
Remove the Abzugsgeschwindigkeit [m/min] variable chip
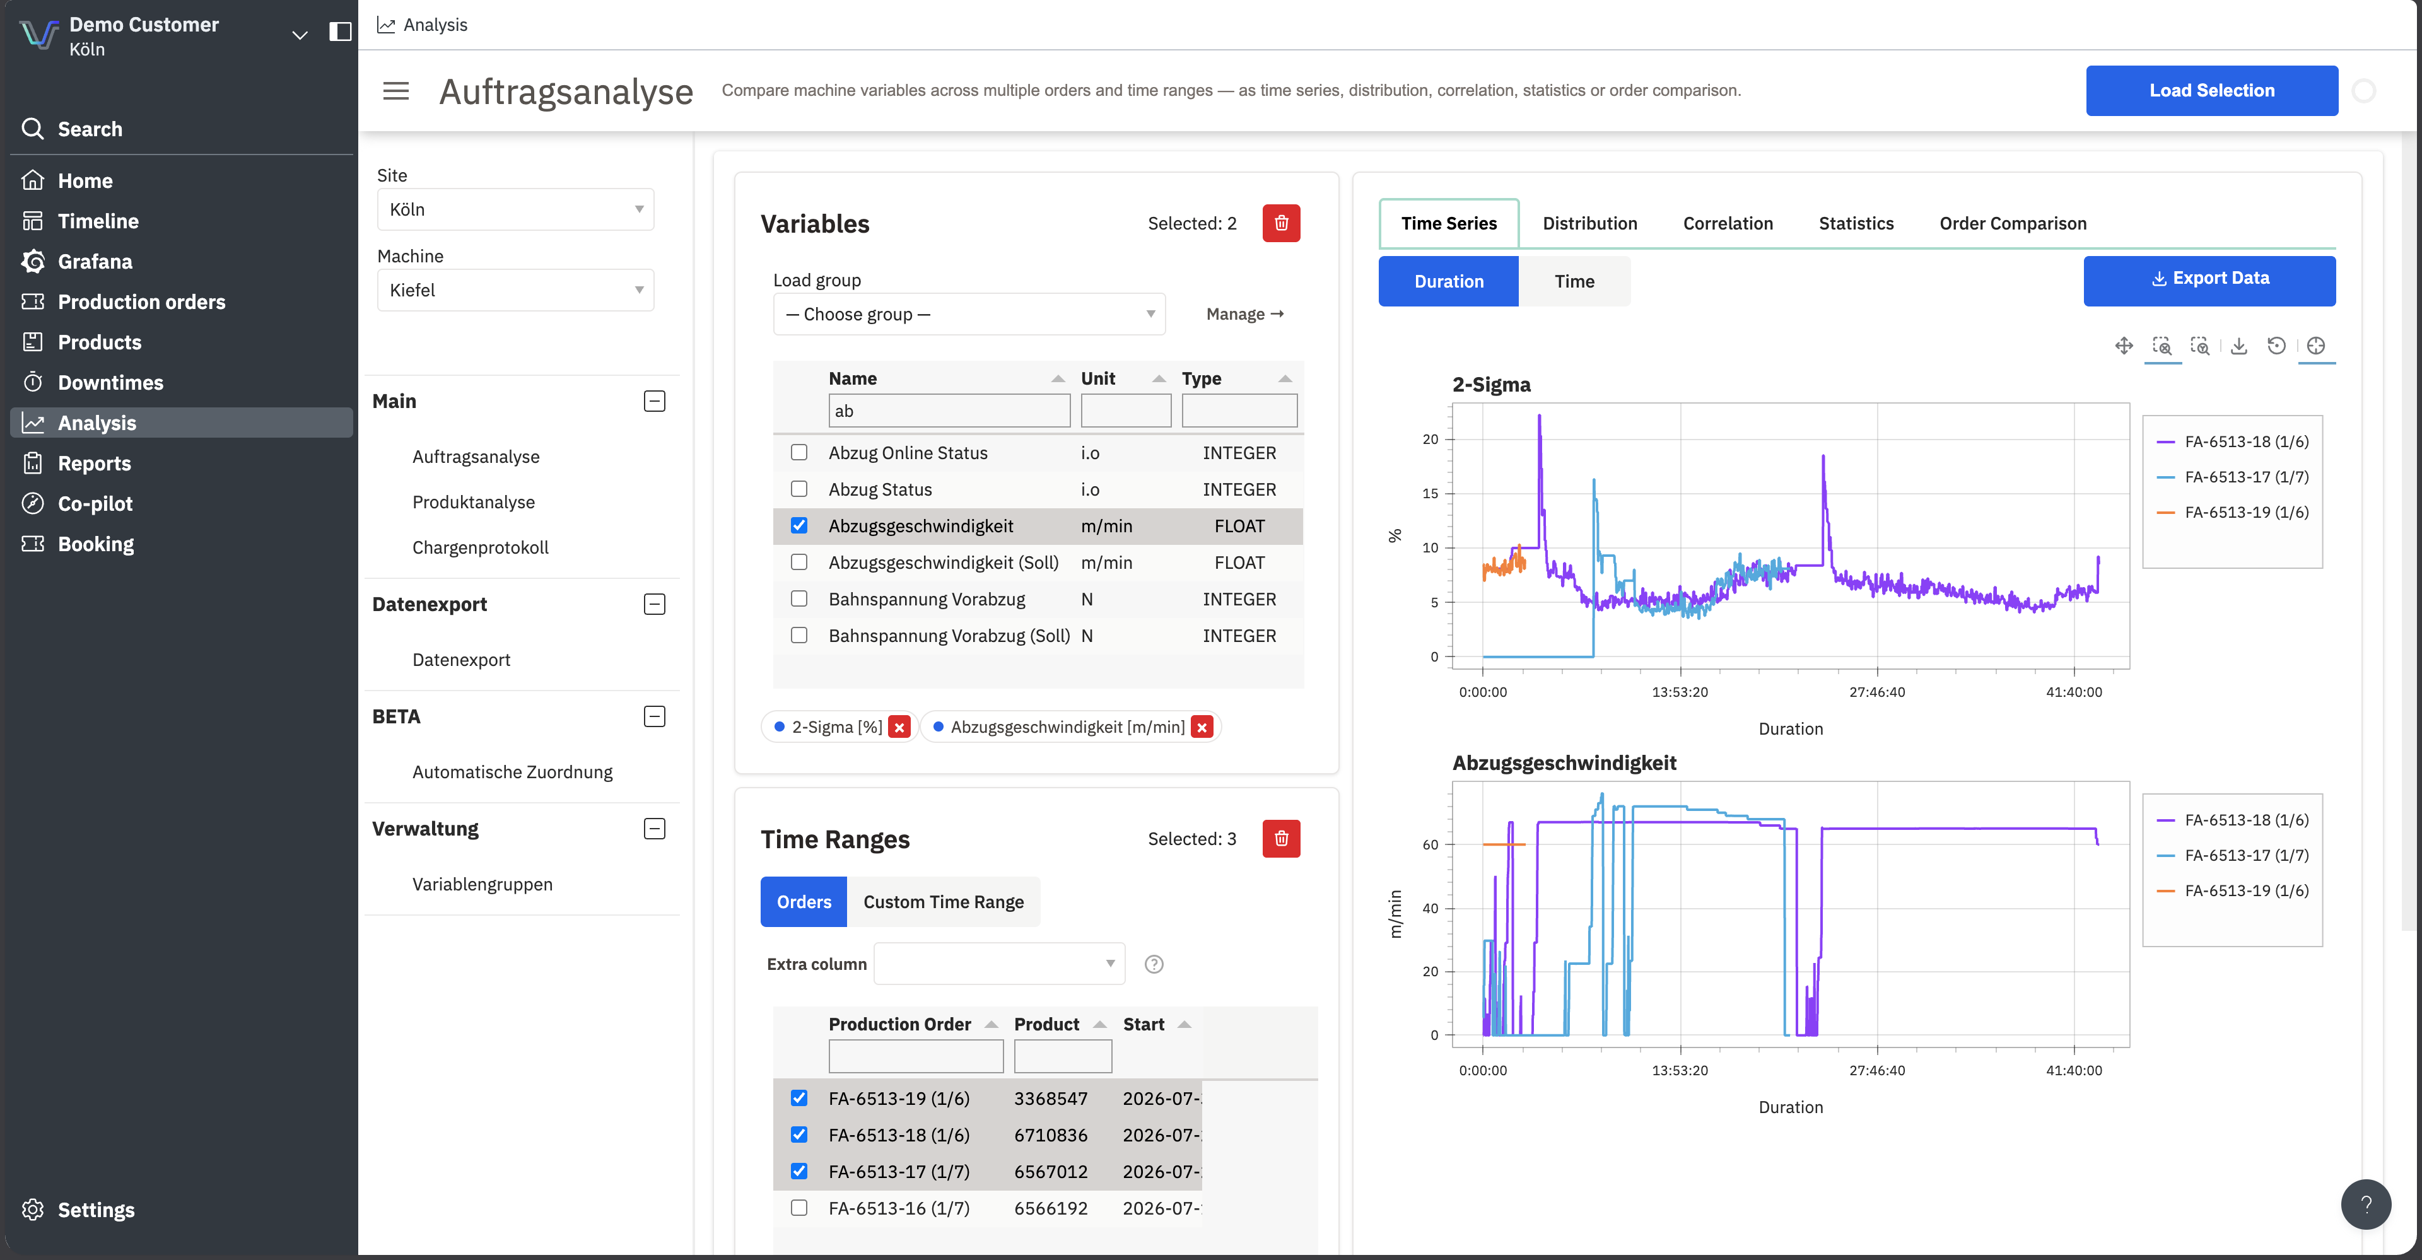[x=1202, y=727]
